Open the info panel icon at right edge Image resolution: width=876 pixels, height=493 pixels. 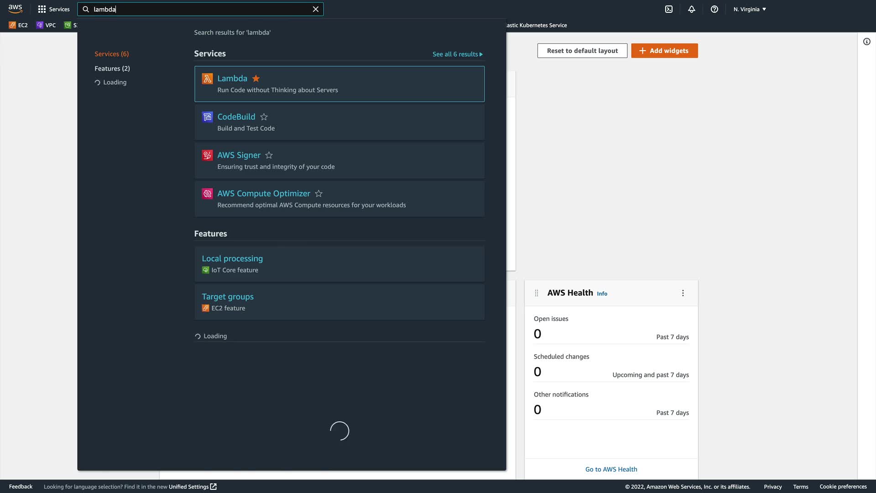[867, 42]
